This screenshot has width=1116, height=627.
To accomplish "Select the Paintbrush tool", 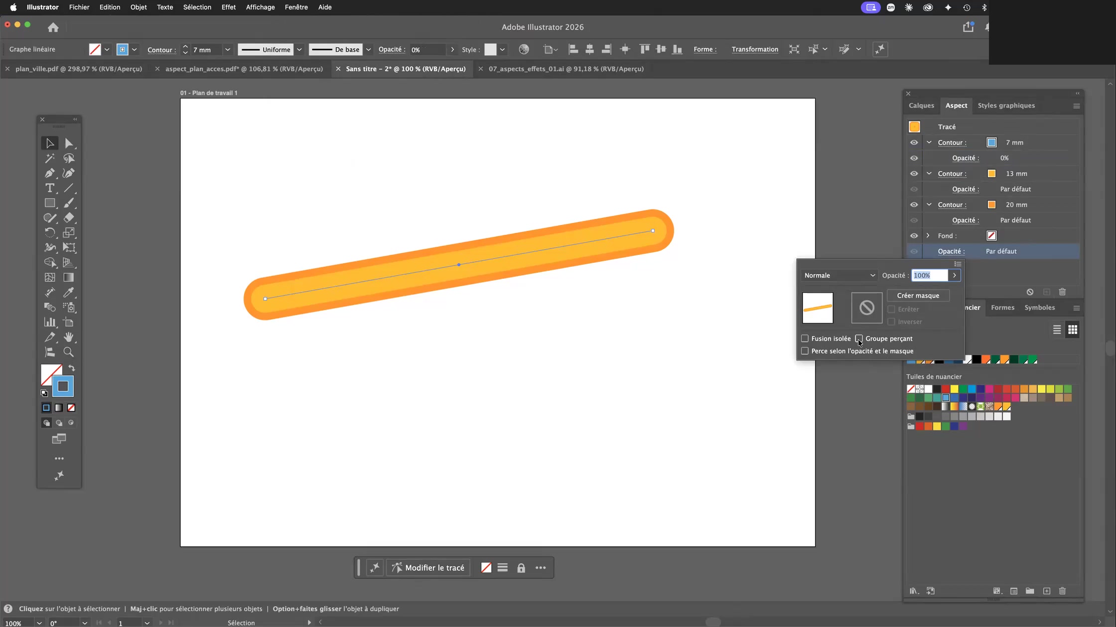I will (69, 203).
